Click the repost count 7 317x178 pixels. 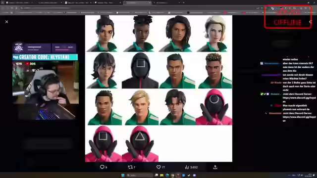click(134, 167)
